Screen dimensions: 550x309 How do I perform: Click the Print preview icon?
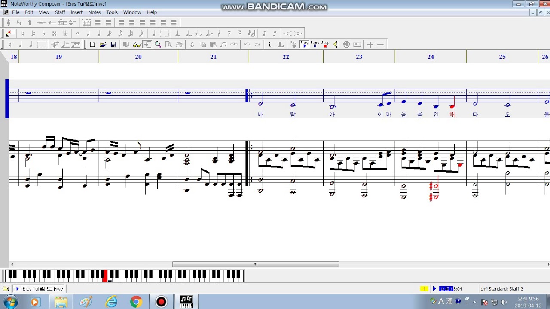tap(168, 45)
